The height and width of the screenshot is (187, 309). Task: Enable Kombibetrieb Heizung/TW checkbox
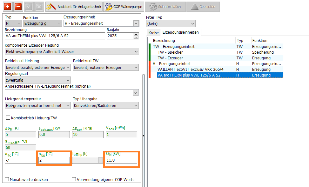[8, 118]
